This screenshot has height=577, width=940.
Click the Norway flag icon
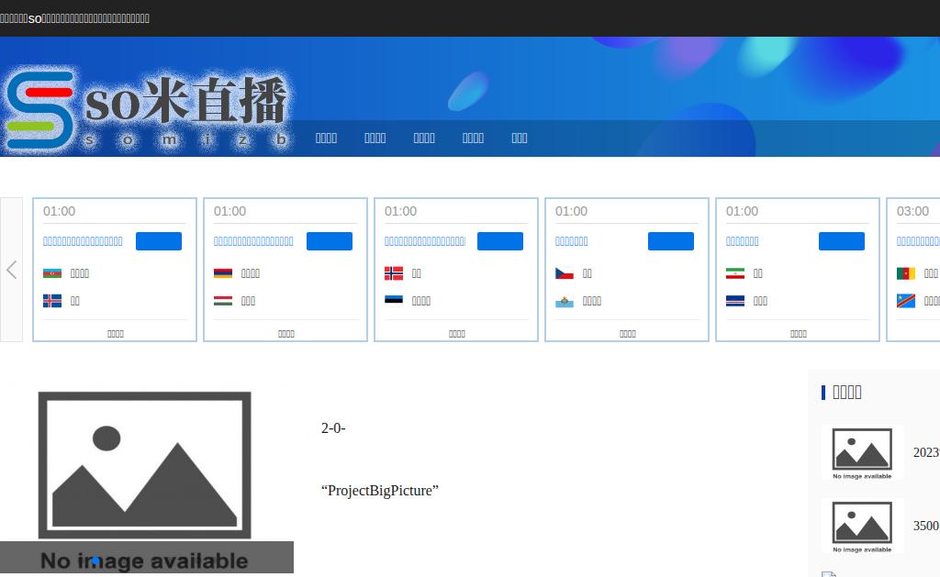pyautogui.click(x=394, y=273)
